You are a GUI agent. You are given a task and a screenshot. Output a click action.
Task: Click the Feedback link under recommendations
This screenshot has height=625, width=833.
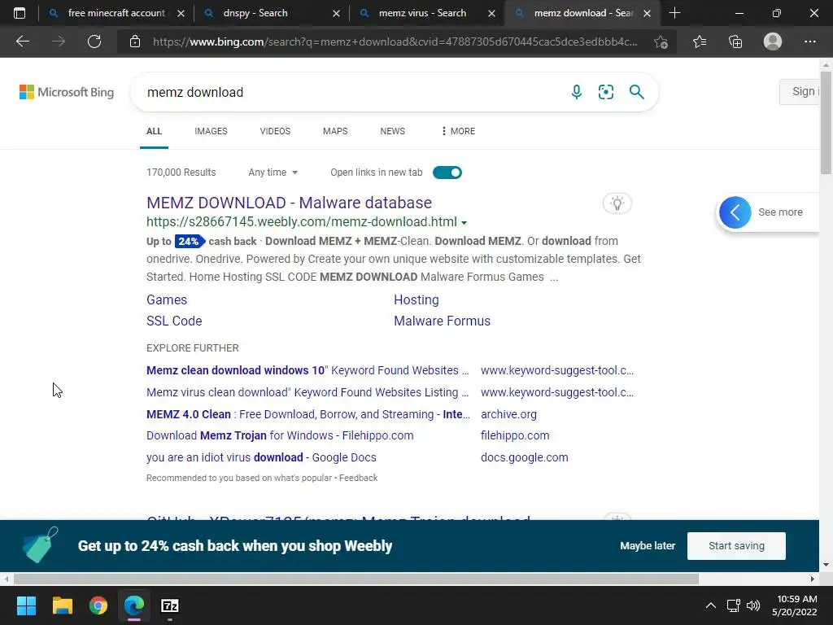[x=358, y=478]
